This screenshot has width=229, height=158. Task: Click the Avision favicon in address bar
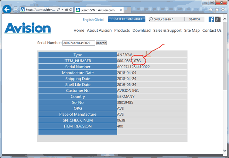coord(23,10)
